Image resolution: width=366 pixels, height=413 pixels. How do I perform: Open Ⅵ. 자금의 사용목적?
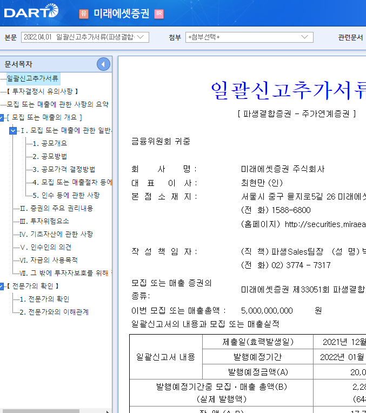(49, 260)
